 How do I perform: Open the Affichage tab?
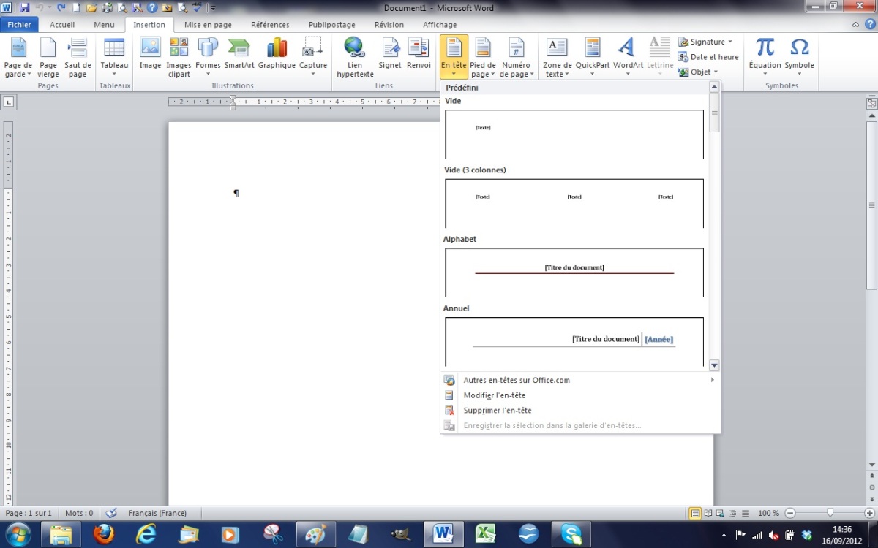pyautogui.click(x=440, y=25)
